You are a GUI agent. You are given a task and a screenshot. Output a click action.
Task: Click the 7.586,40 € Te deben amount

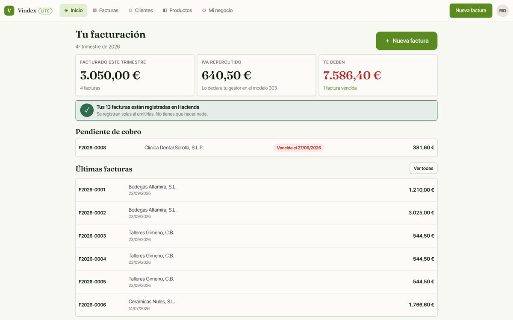coord(352,76)
